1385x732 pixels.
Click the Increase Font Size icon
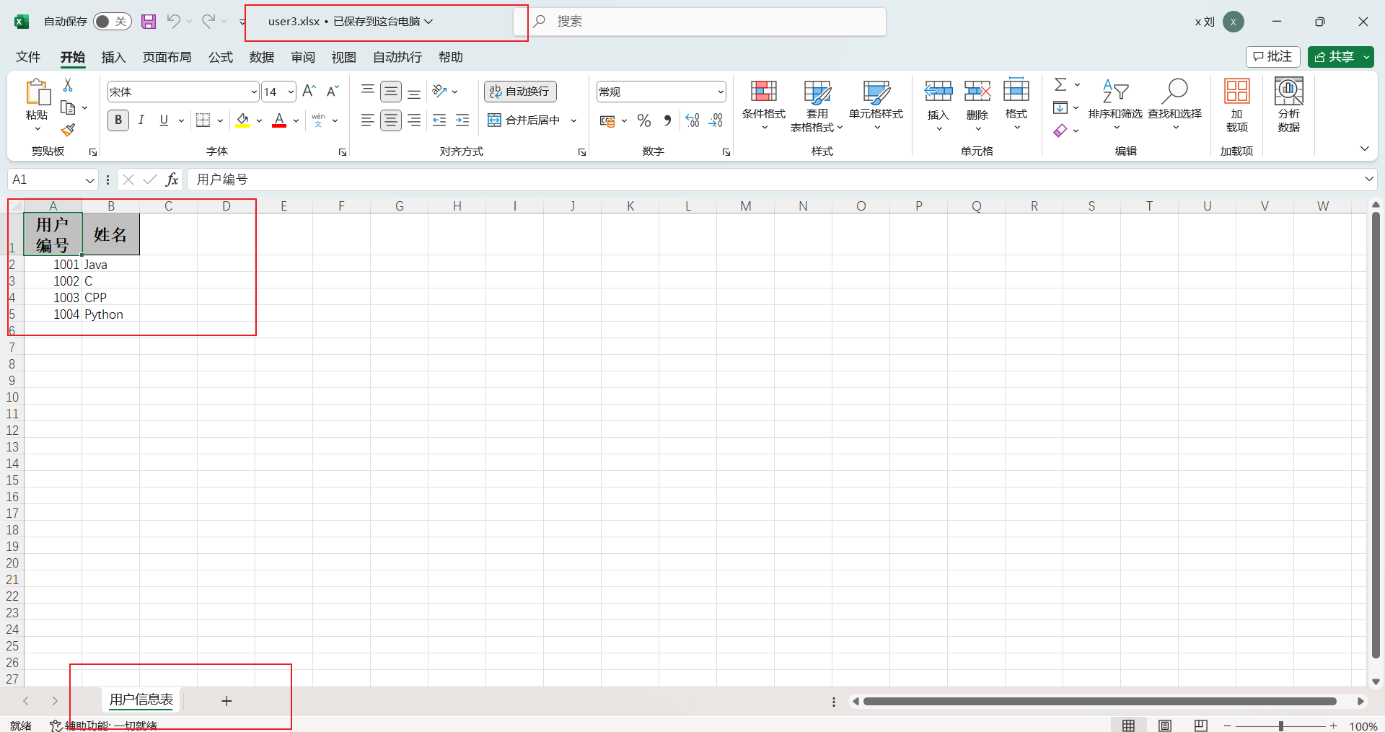[x=309, y=91]
